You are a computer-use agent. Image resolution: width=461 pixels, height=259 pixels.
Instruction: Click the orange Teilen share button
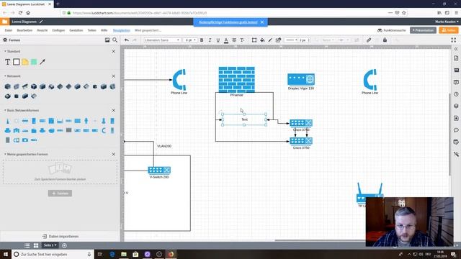(449, 30)
